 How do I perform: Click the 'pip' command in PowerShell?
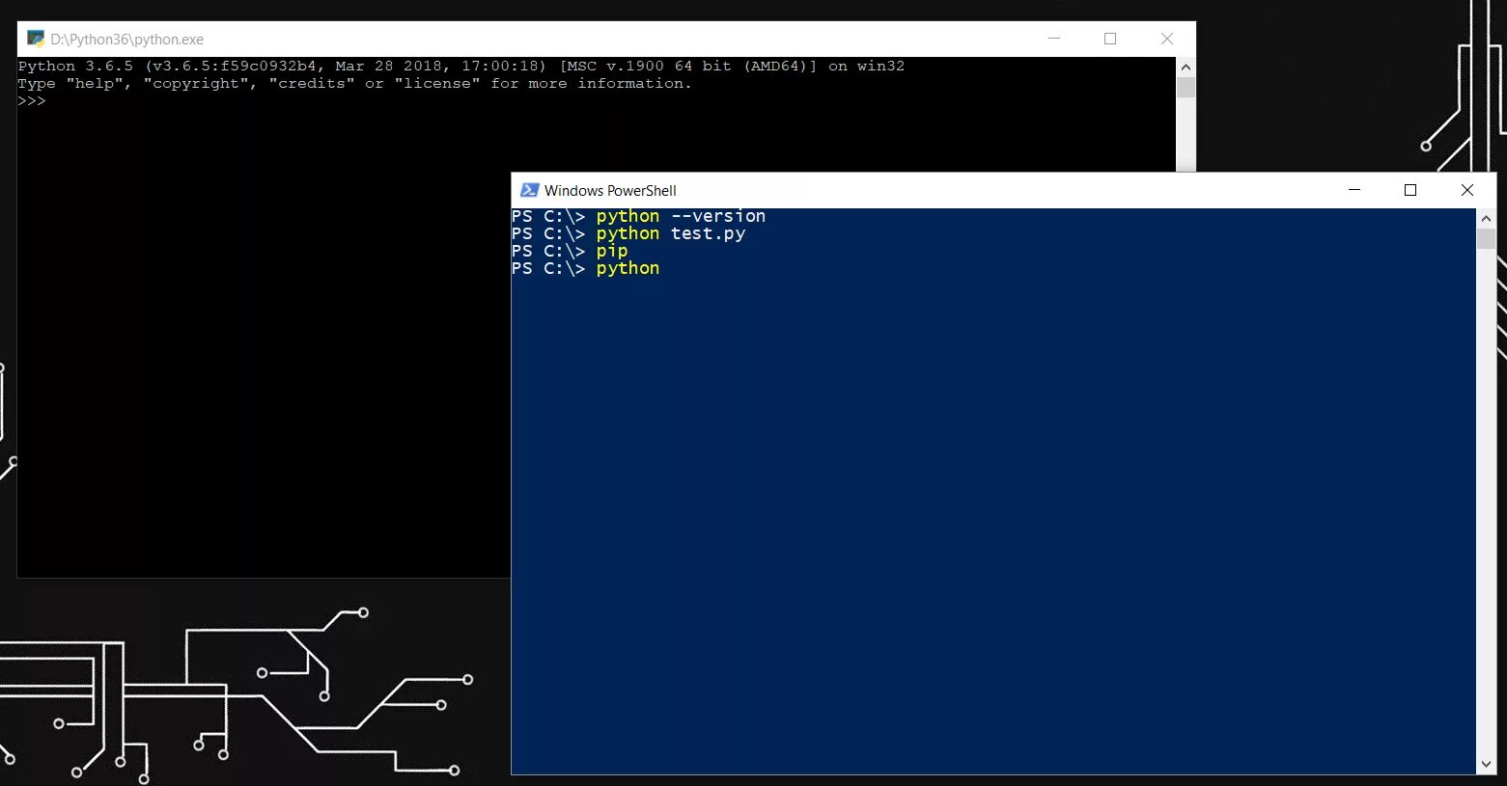pyautogui.click(x=612, y=252)
